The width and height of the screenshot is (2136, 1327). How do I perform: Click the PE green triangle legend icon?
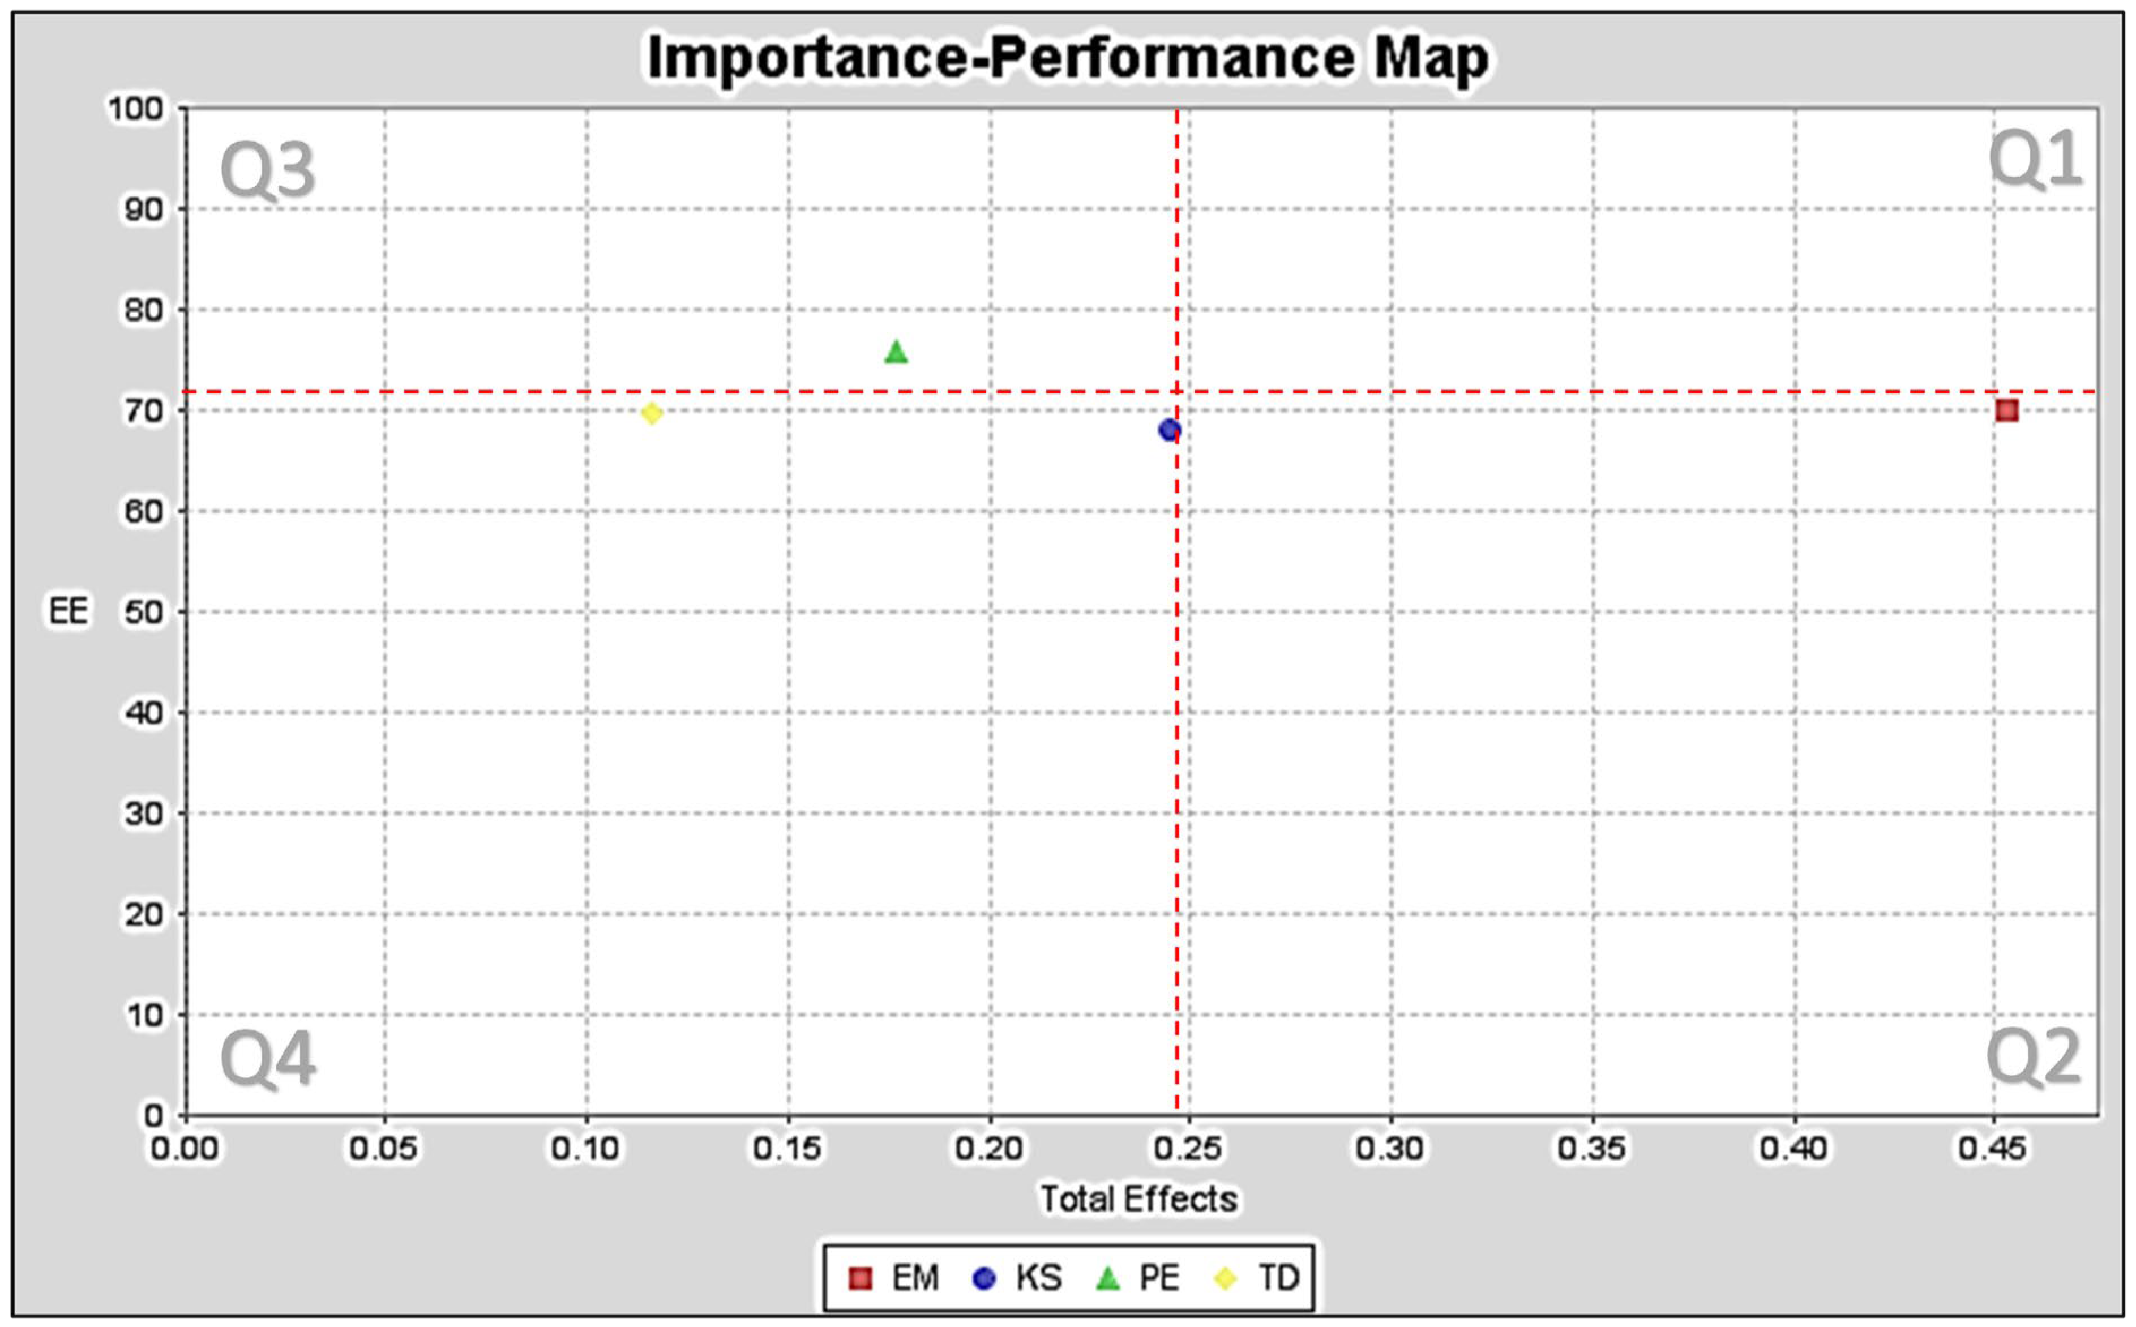pos(1108,1279)
